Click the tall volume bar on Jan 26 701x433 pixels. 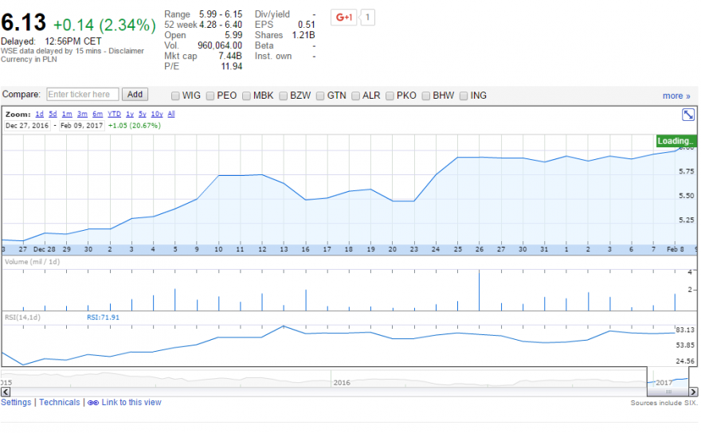[480, 291]
